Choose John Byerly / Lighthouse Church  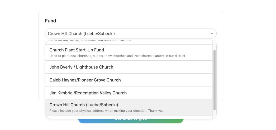tap(81, 67)
